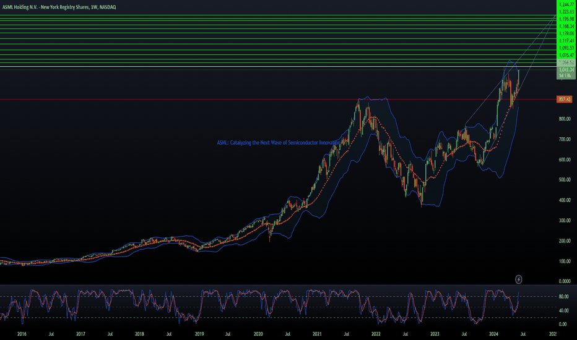
Task: Click the 2019 label on time axis
Action: tap(199, 334)
